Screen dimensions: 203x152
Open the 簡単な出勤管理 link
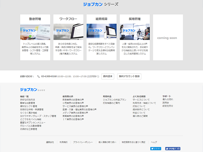tap(27, 103)
